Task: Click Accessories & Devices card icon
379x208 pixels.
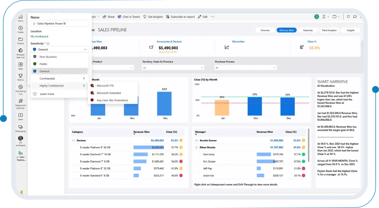Action: (x=151, y=47)
